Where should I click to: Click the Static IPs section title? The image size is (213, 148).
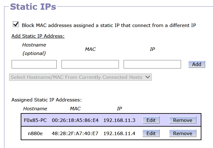click(x=33, y=7)
